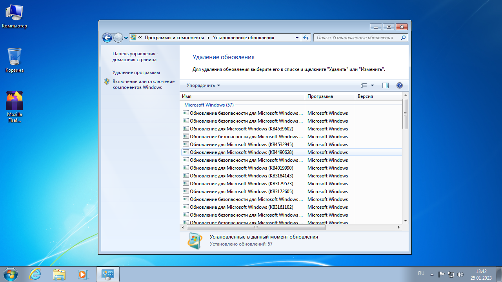Click the horizontal scrollbar thumb

click(x=256, y=227)
